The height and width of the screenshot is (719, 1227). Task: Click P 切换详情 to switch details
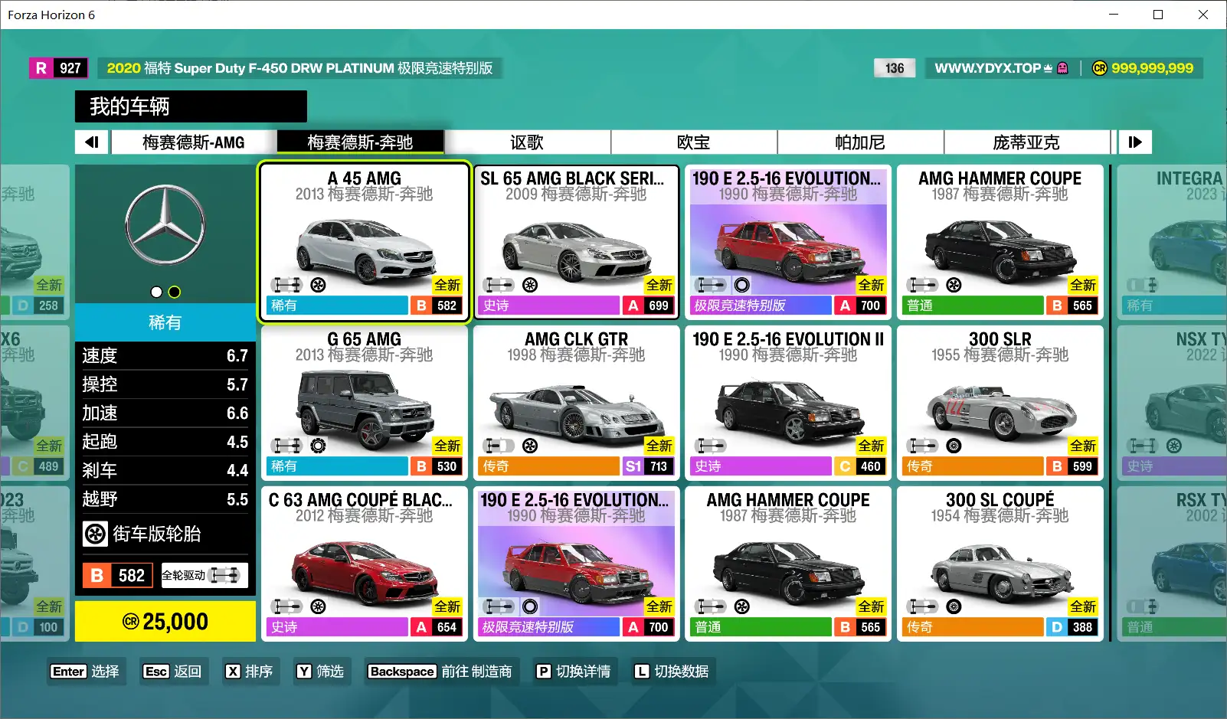point(573,672)
